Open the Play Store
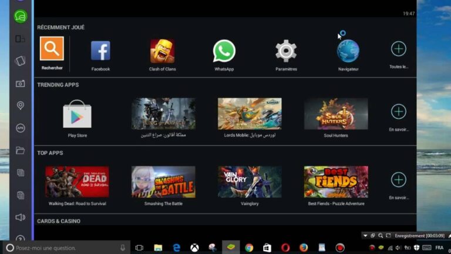Screen dimensions: 451x254 coord(77,114)
